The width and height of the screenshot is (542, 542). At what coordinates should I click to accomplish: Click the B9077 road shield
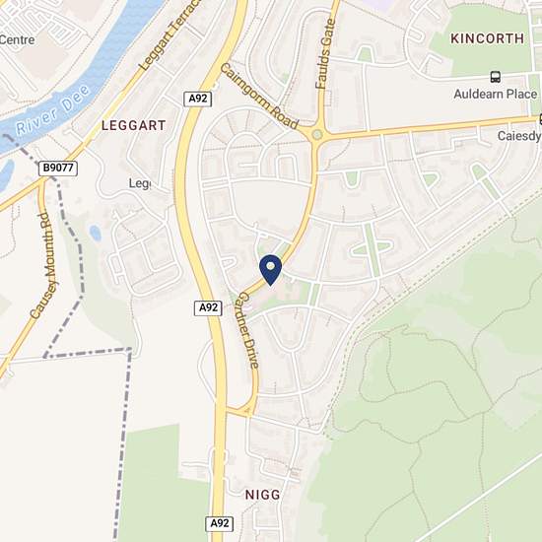click(x=58, y=168)
